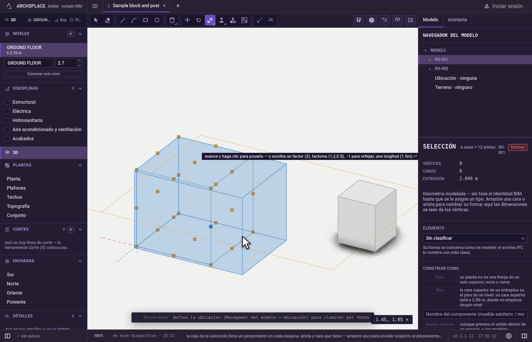Open the Modelo tab
The image size is (532, 342).
pyautogui.click(x=431, y=20)
